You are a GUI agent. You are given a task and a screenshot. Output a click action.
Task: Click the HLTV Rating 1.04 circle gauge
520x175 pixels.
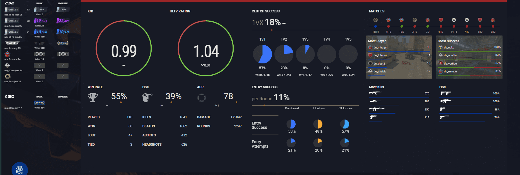(x=206, y=48)
